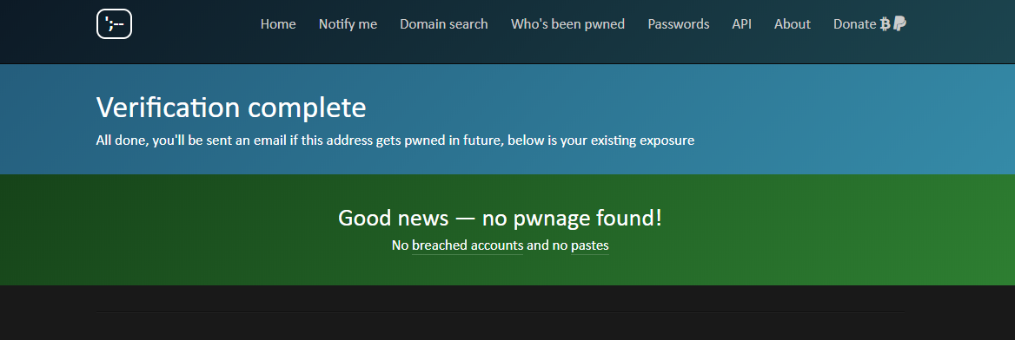The height and width of the screenshot is (340, 1015).
Task: Open the API nav link
Action: click(742, 24)
